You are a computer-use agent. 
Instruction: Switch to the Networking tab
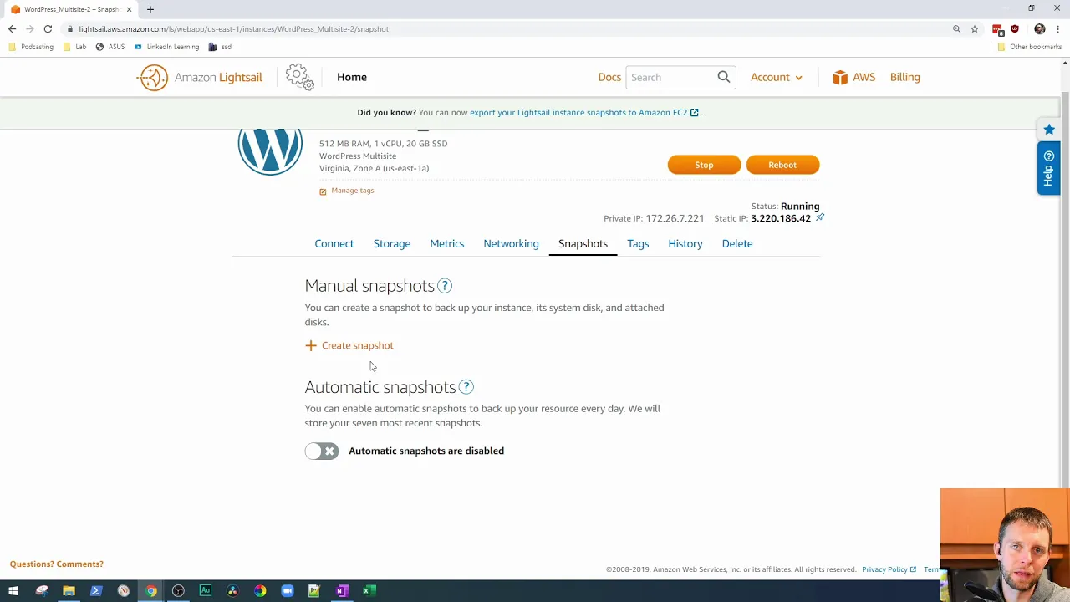click(x=511, y=243)
